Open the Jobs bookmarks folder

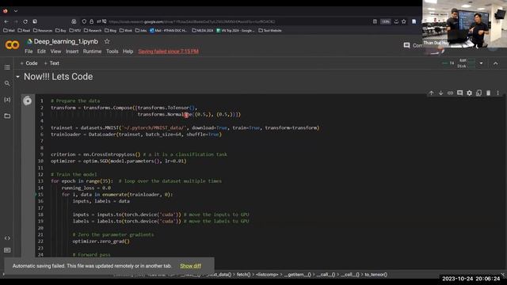(x=141, y=30)
